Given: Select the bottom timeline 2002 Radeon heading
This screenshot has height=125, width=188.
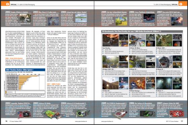Looking at the screenshot, I should pos(18,103).
